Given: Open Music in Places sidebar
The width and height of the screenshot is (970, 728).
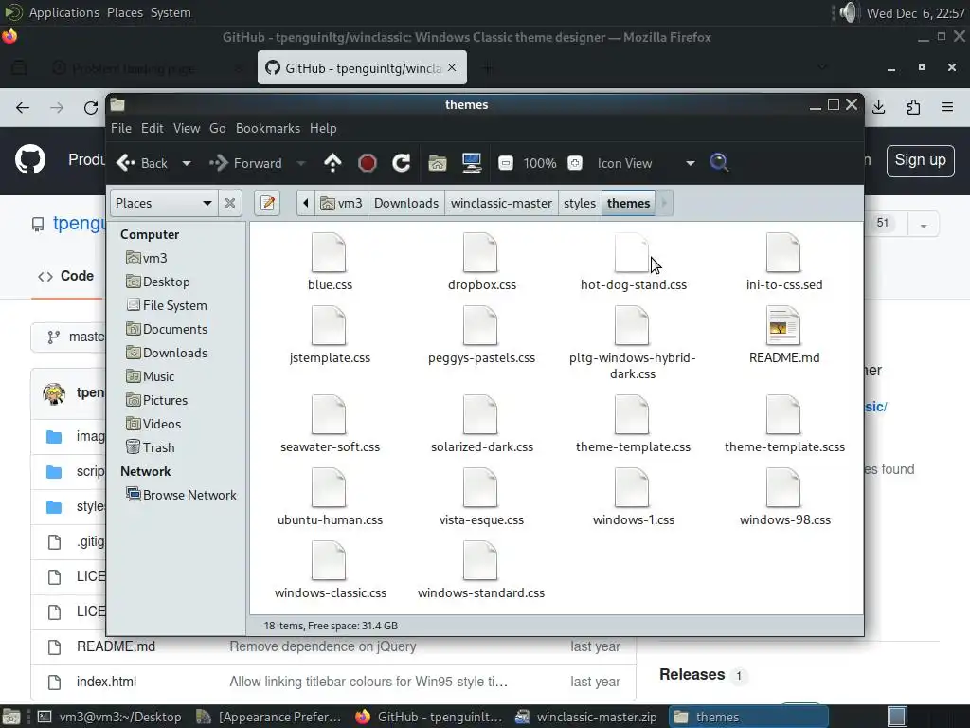Looking at the screenshot, I should pos(151,376).
